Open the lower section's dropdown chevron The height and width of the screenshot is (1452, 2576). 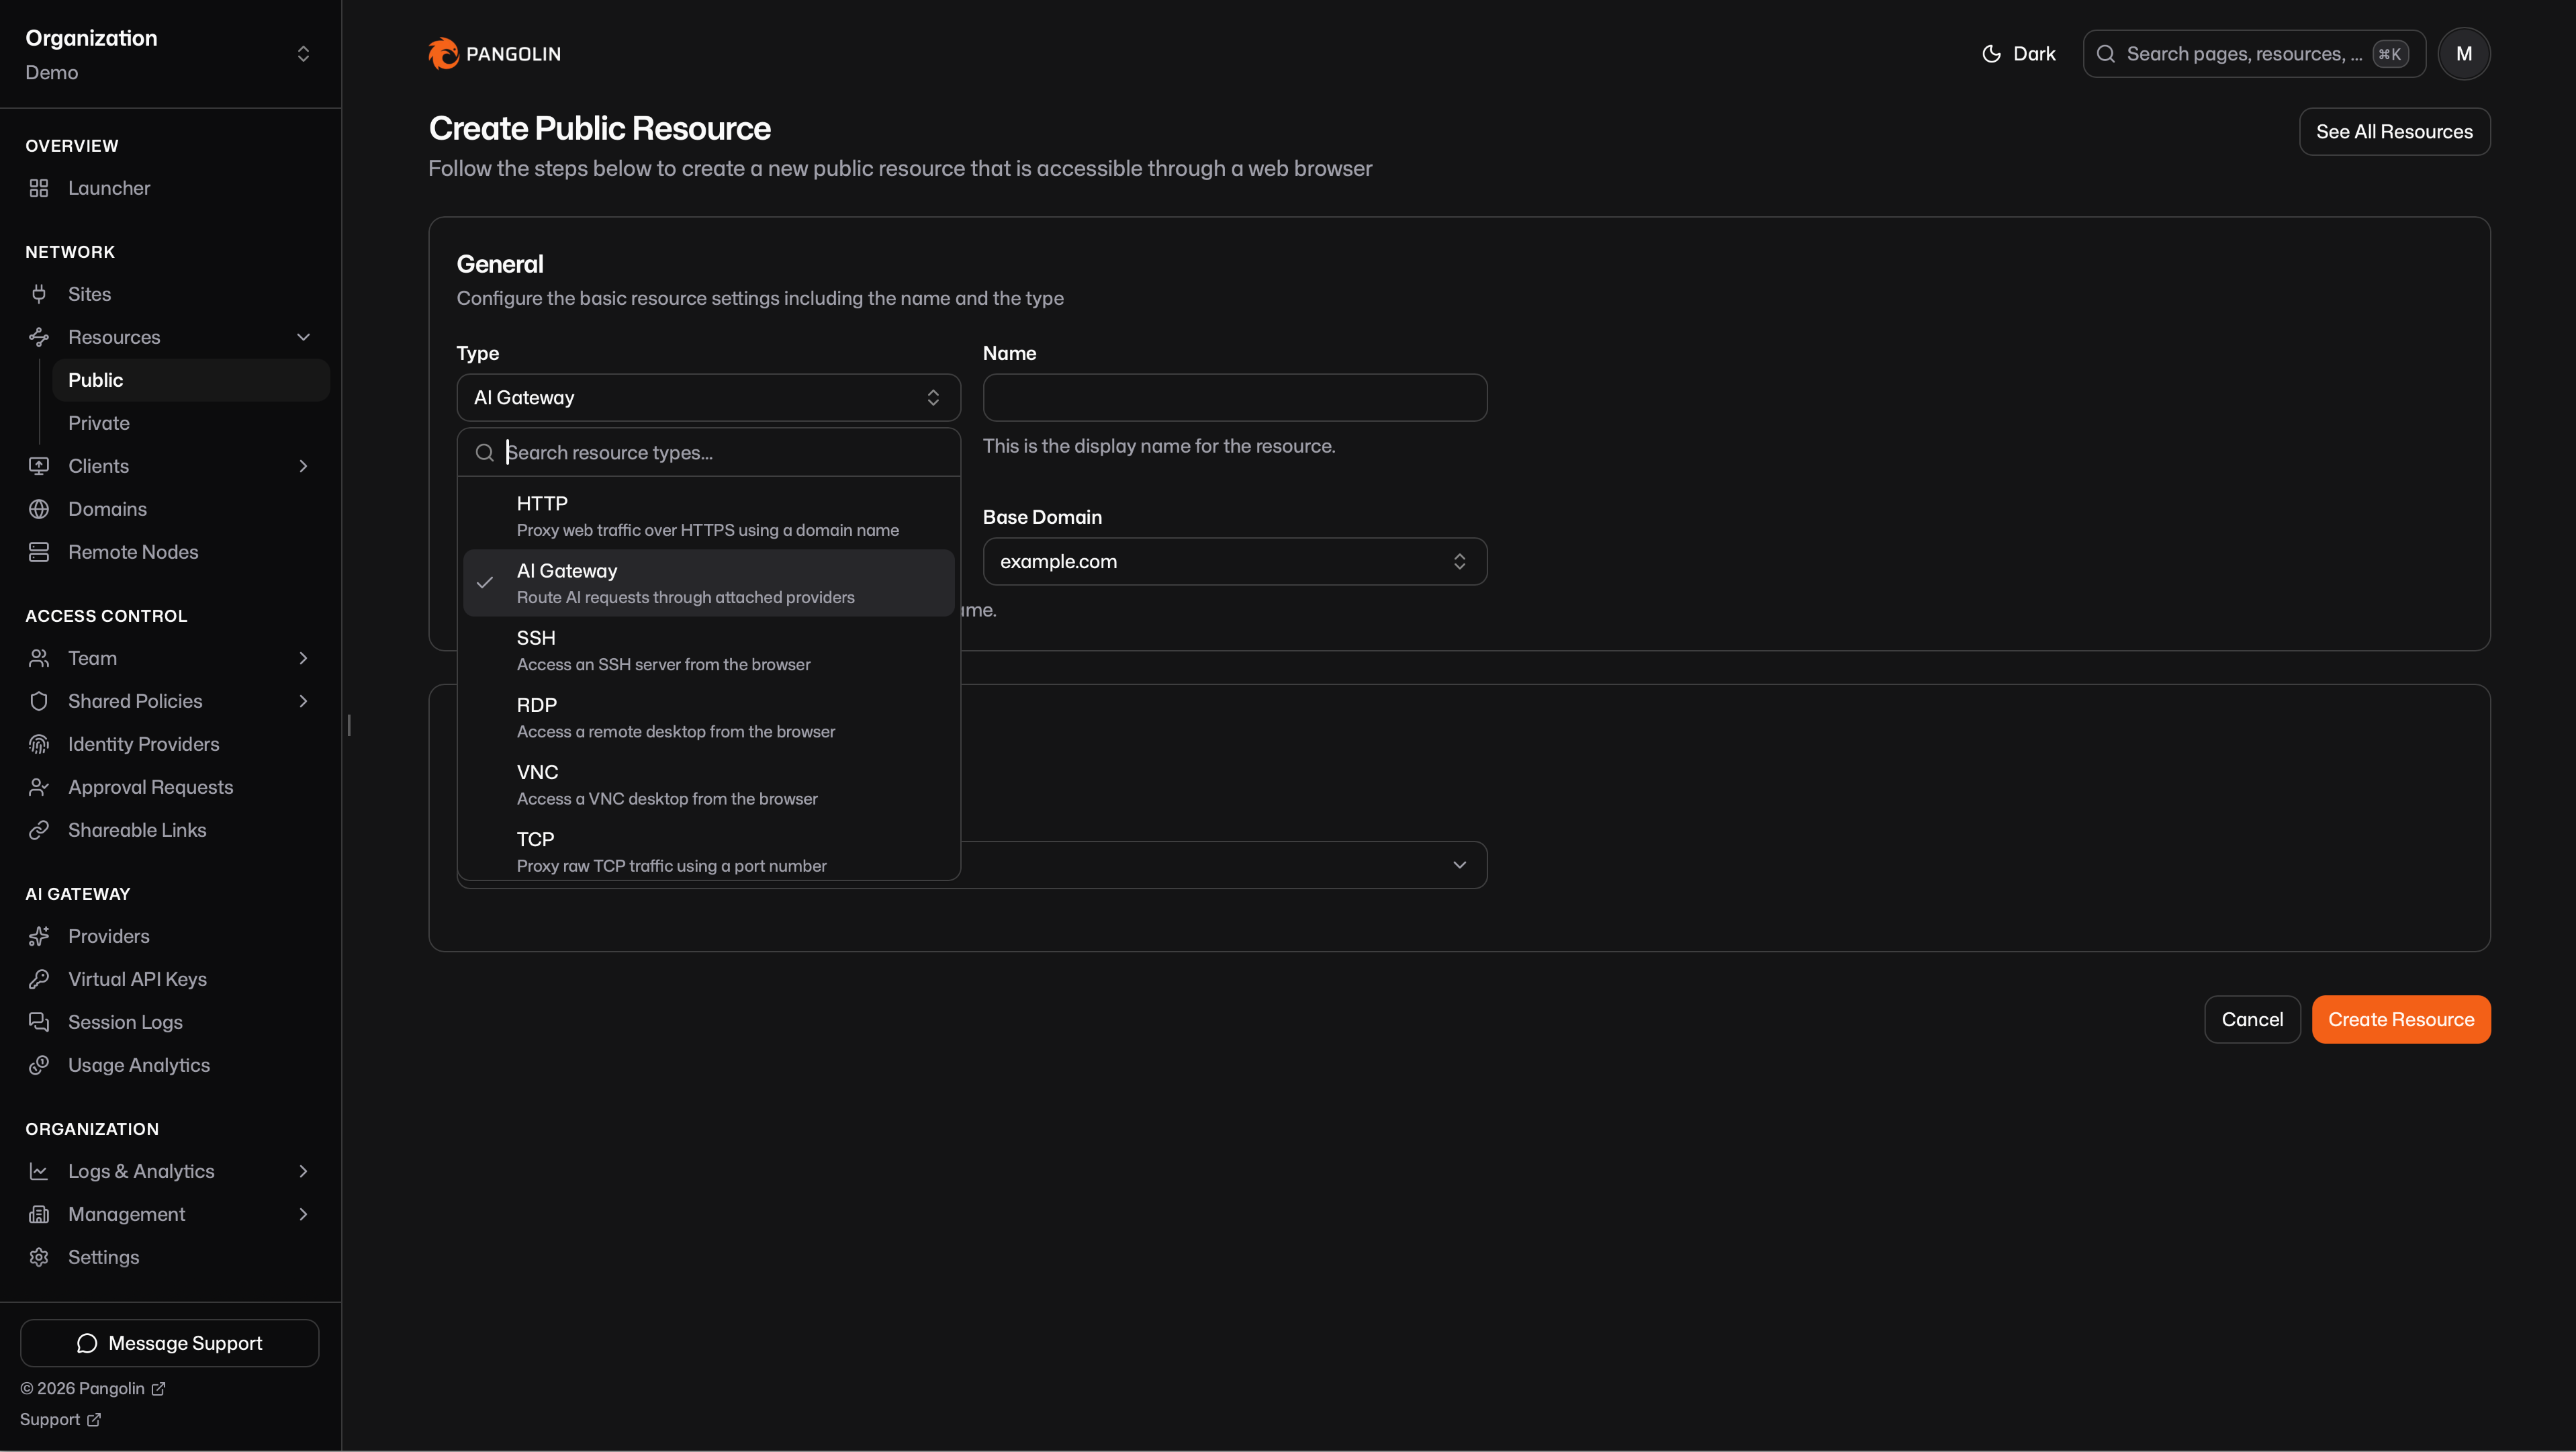[x=1459, y=865]
